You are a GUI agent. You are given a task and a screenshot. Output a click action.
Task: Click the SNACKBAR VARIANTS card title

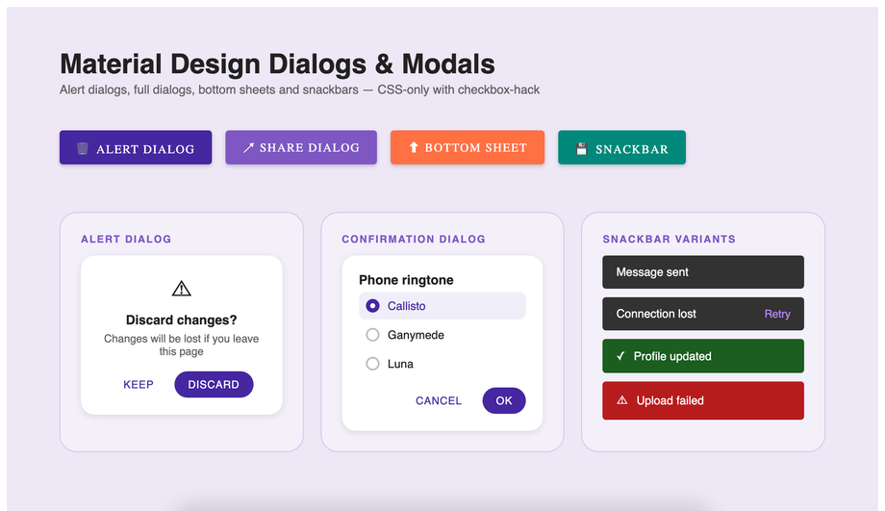[669, 239]
